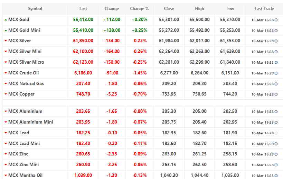Click the clock icon in MCX Silver Micro row
The height and width of the screenshot is (179, 283).
click(x=276, y=62)
